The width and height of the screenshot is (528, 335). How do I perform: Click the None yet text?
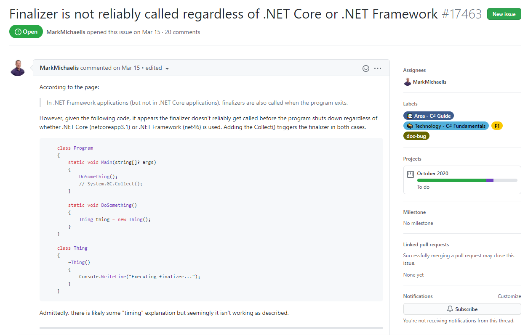pos(413,275)
